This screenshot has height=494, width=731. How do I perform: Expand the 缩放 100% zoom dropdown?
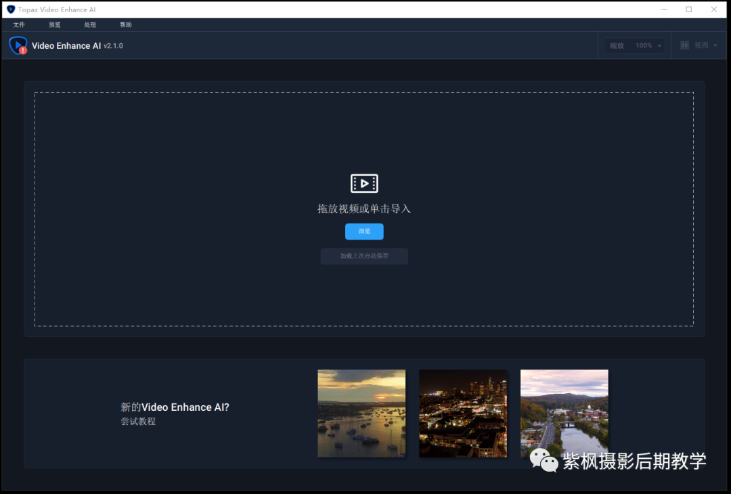click(x=634, y=45)
